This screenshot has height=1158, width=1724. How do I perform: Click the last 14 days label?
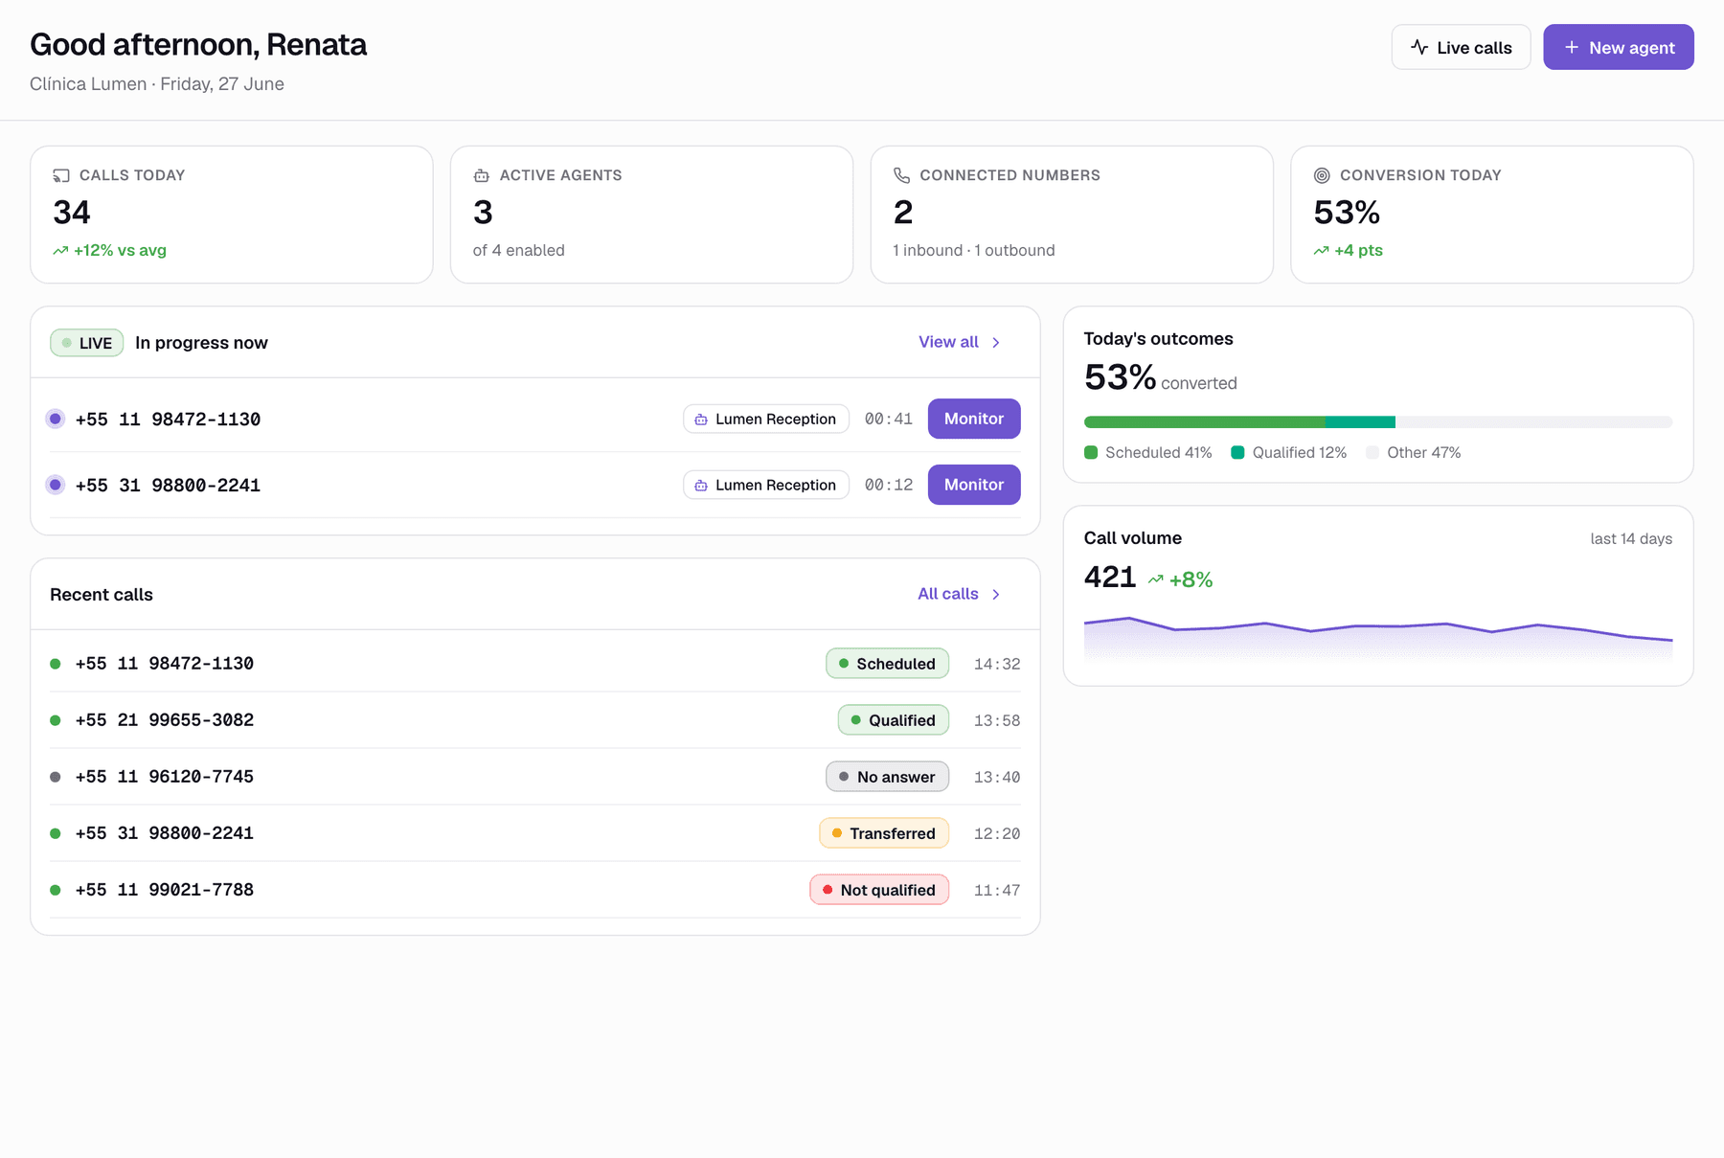pyautogui.click(x=1631, y=538)
